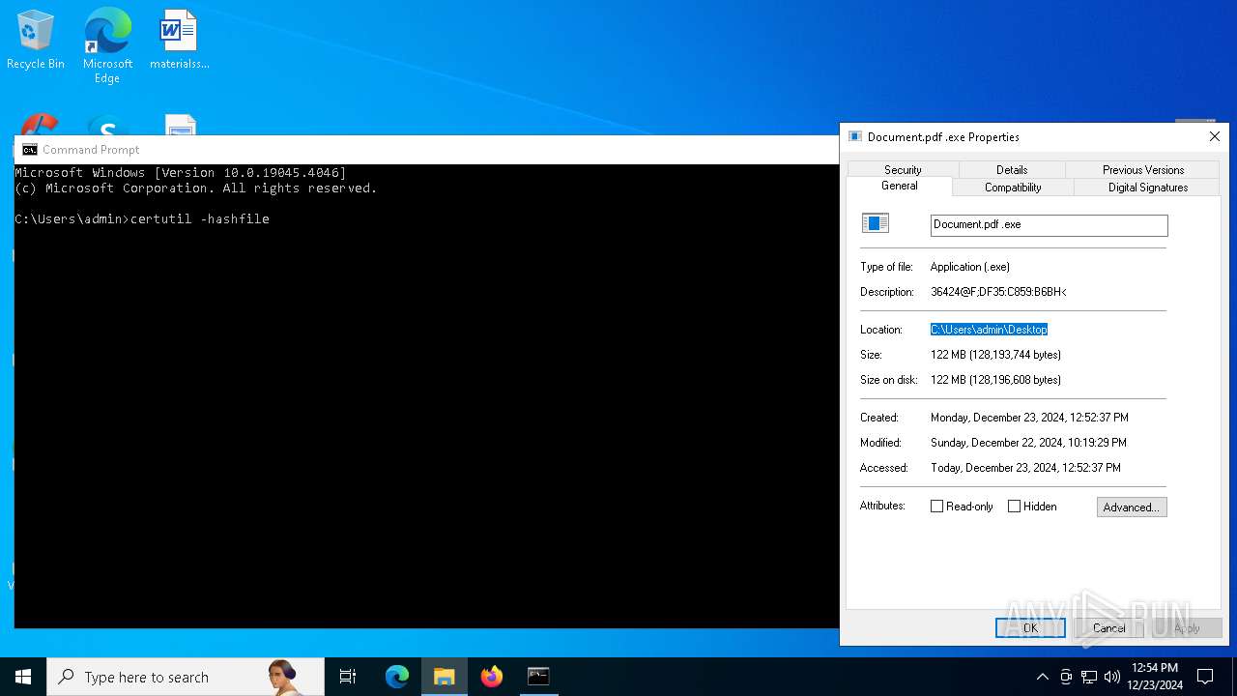
Task: Click the meet now tray icon
Action: pyautogui.click(x=1066, y=677)
